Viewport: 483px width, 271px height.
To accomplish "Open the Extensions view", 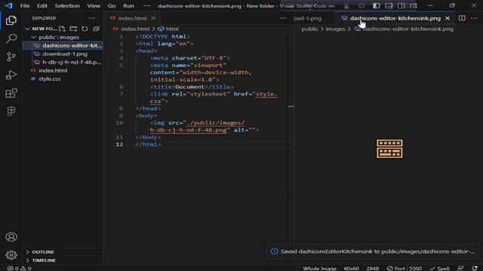I will point(11,93).
